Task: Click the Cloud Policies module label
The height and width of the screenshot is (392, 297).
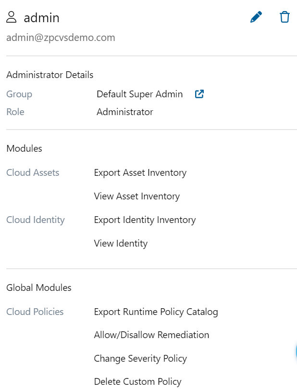Action: click(35, 312)
